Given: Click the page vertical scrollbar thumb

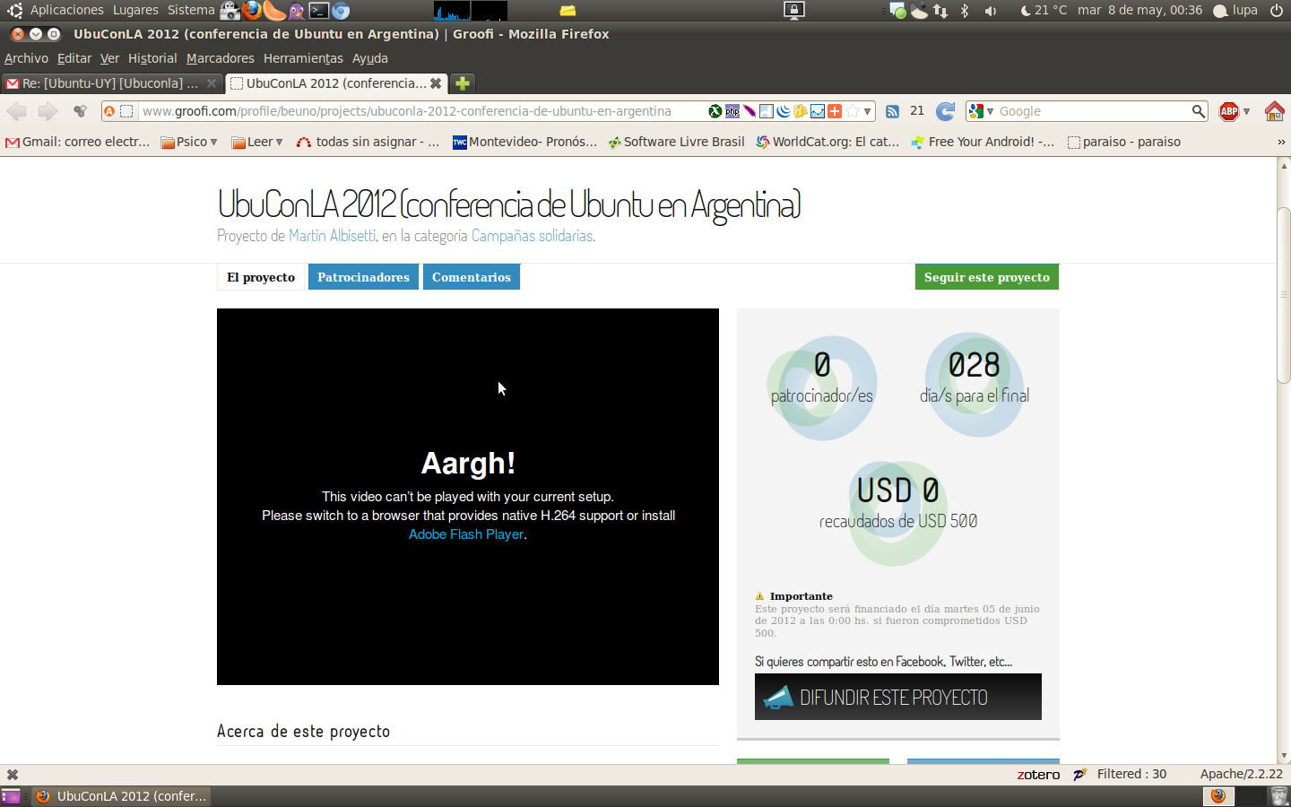Looking at the screenshot, I should (x=1284, y=295).
